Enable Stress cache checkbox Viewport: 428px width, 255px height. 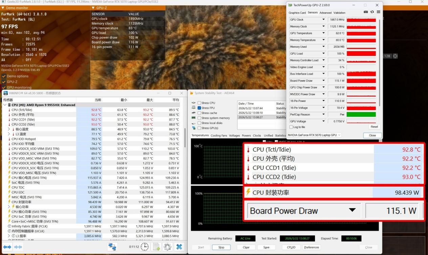click(199, 113)
